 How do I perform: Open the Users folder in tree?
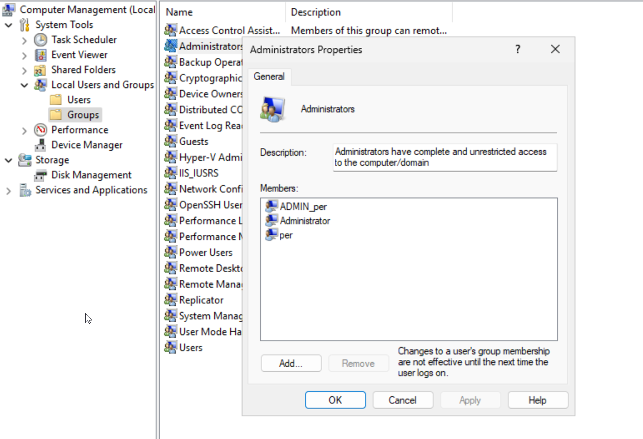click(x=78, y=100)
